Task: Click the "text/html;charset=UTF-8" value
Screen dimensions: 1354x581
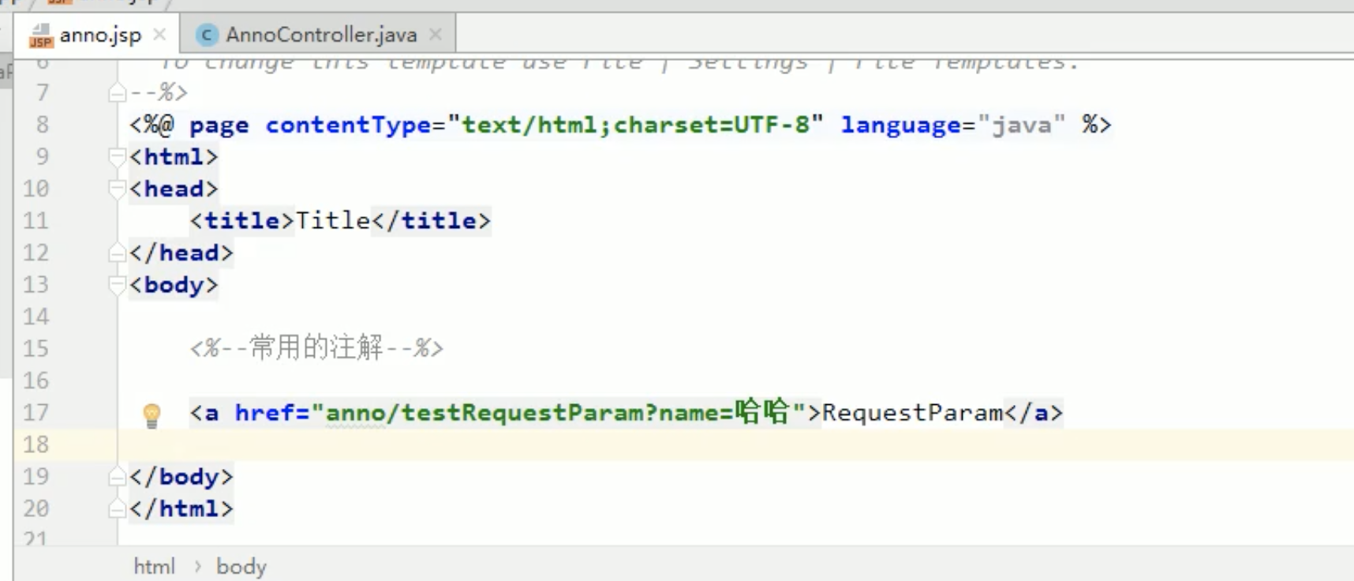Action: point(635,125)
